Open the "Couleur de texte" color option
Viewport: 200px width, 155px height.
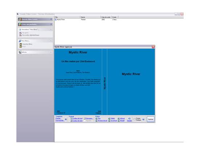coord(77,121)
